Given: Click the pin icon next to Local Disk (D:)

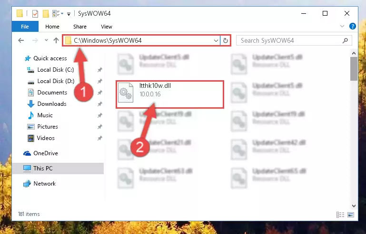Looking at the screenshot, I should (99, 81).
